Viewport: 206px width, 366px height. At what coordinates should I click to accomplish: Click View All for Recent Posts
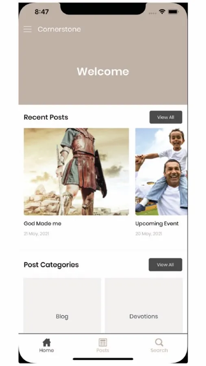click(166, 117)
